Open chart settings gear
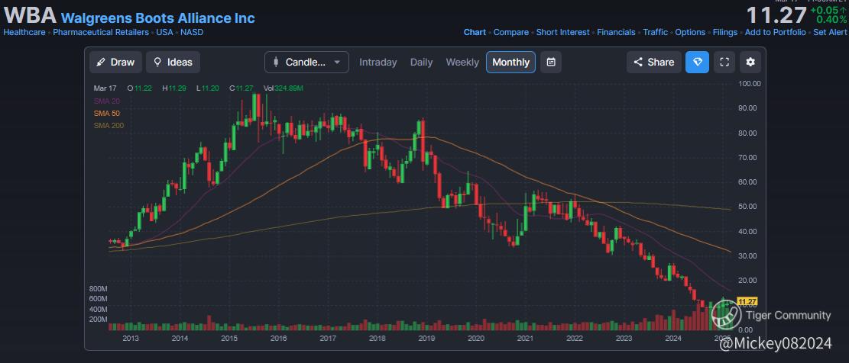Viewport: 849px width, 363px height. pyautogui.click(x=750, y=63)
